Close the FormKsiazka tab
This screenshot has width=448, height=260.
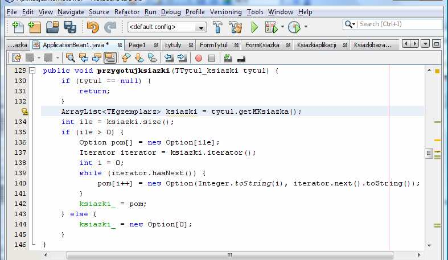click(x=288, y=45)
